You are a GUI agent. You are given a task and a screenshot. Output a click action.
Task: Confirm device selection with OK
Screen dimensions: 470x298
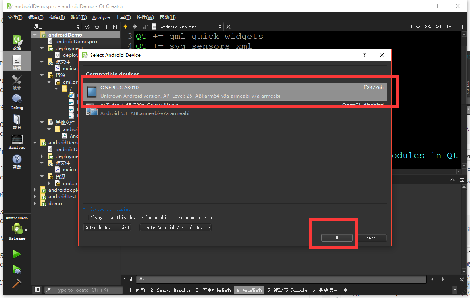tap(337, 238)
